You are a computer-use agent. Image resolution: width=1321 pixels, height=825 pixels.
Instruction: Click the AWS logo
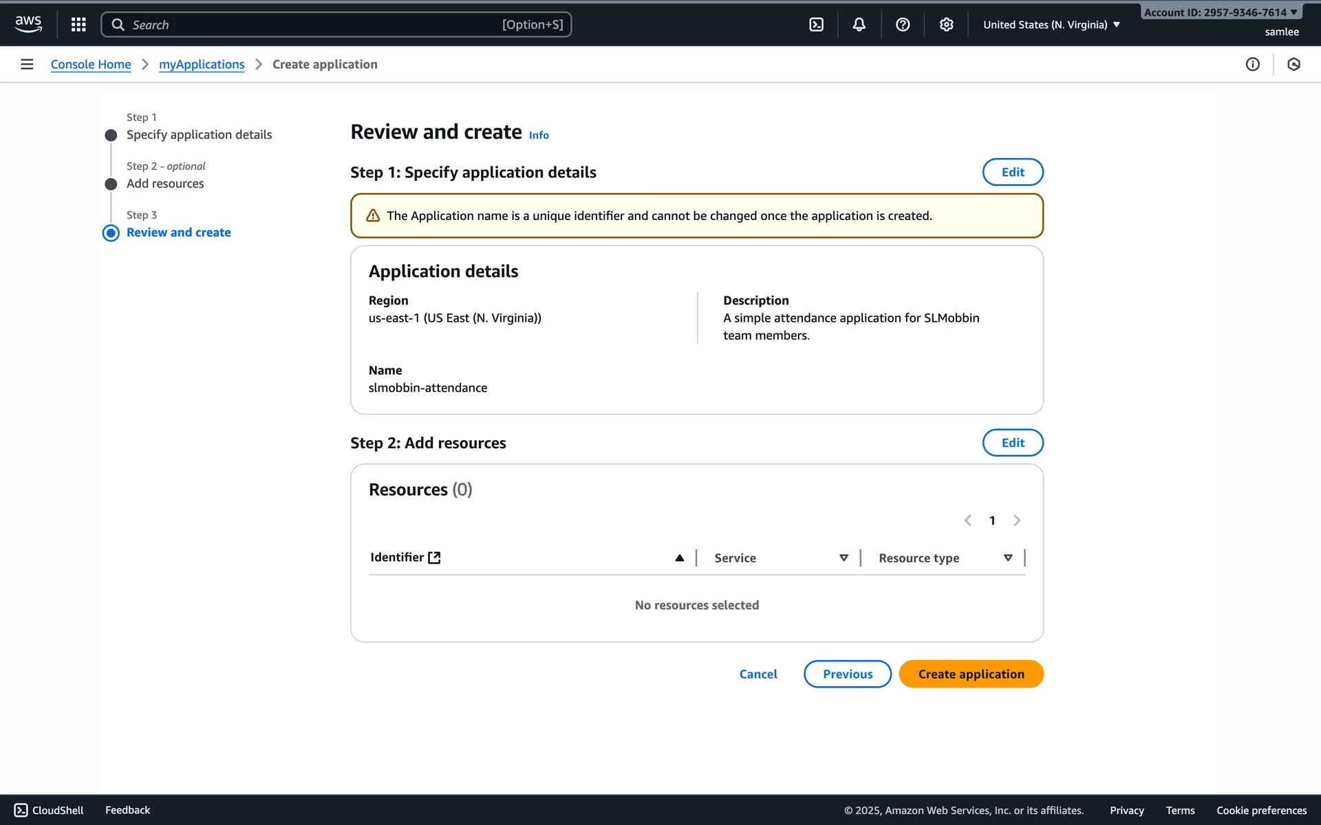point(28,24)
